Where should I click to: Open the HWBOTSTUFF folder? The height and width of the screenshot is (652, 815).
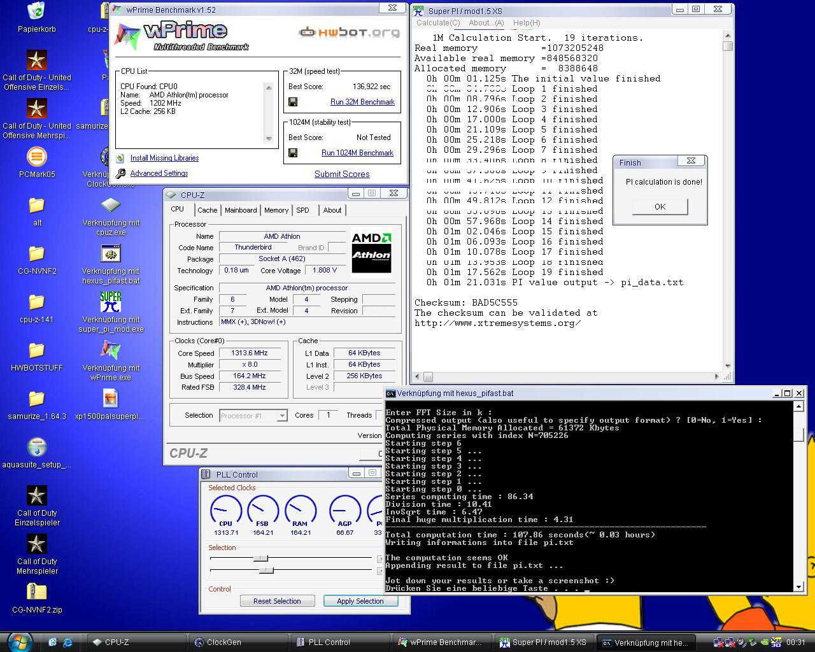pos(36,350)
